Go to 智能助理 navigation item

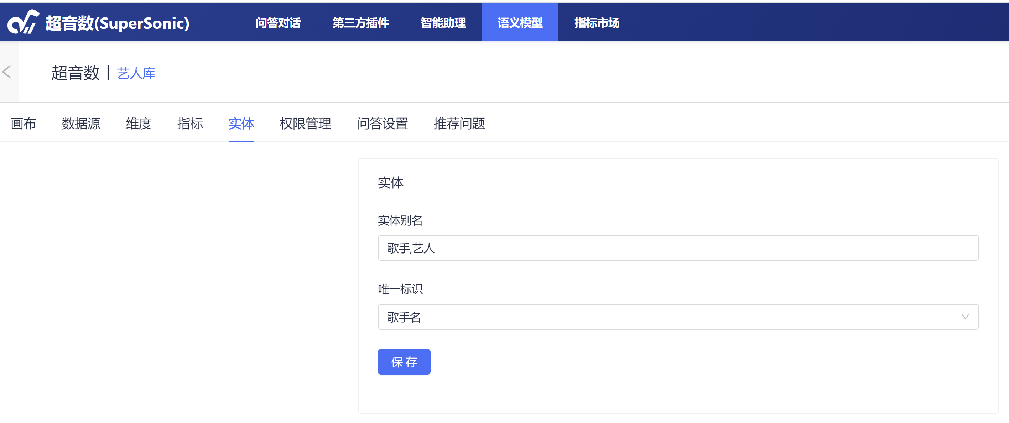coord(443,23)
